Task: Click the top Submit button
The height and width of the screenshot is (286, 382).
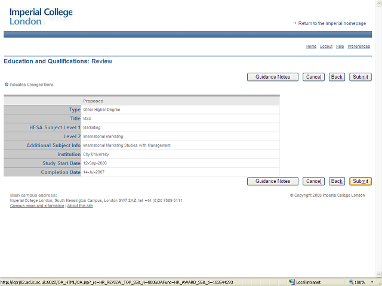Action: coord(361,77)
